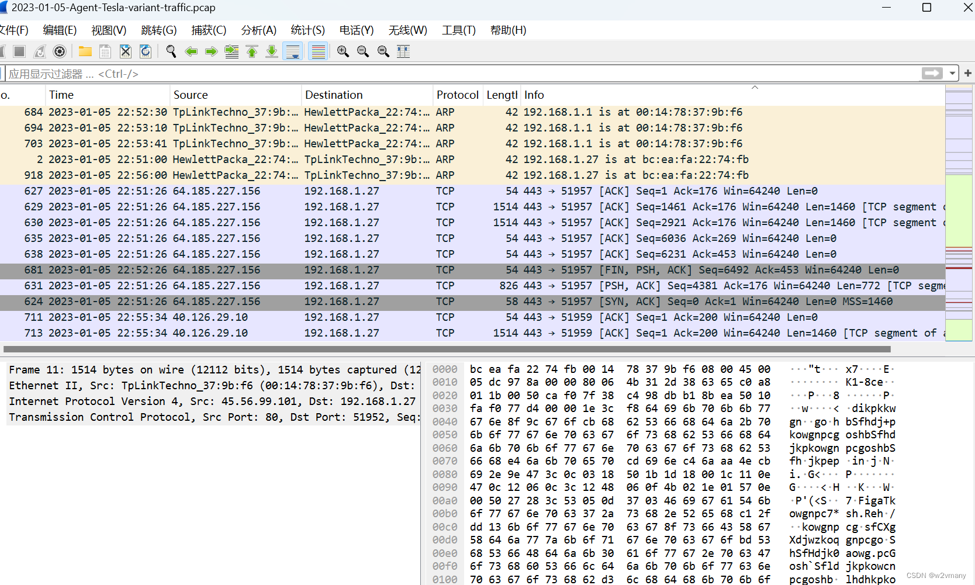Go back in packet history green arrow
Viewport: 975px width, 585px height.
(191, 51)
